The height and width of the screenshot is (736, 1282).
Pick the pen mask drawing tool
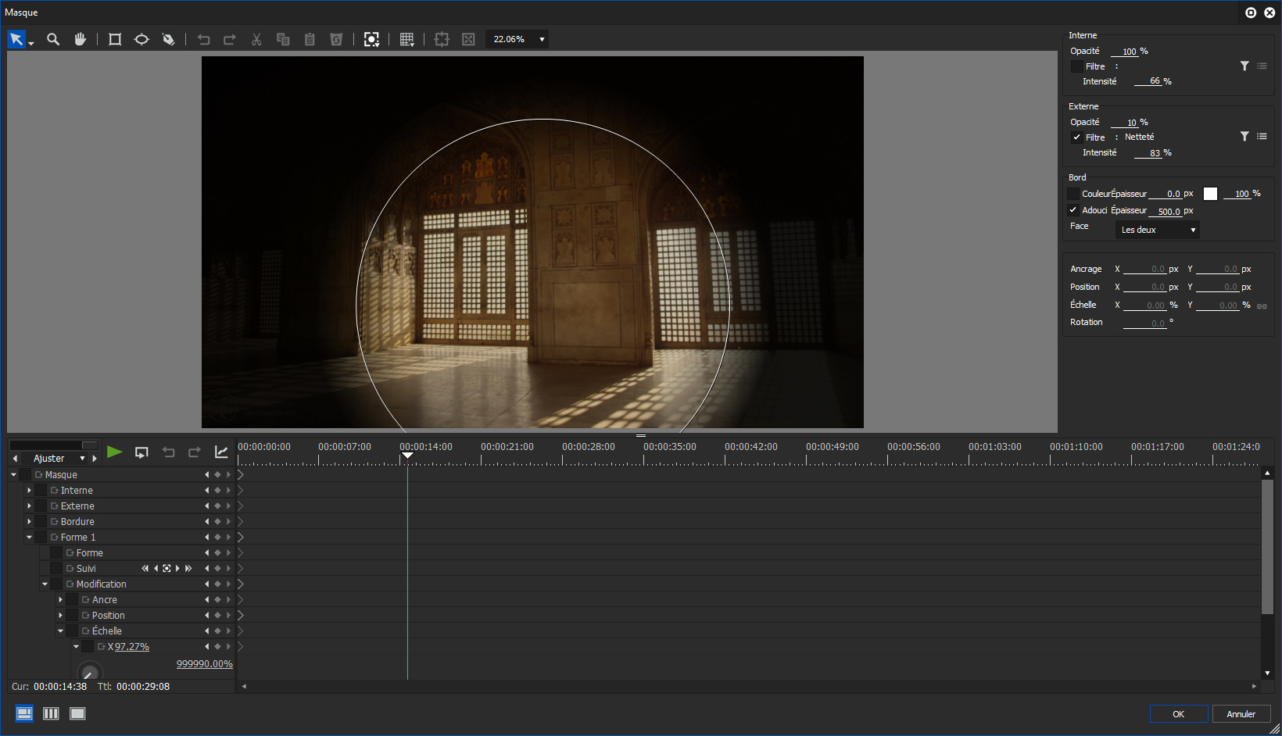(x=168, y=39)
